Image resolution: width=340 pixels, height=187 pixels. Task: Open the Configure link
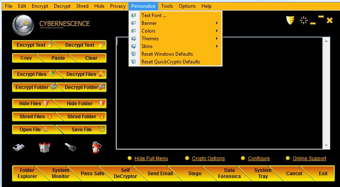point(259,159)
